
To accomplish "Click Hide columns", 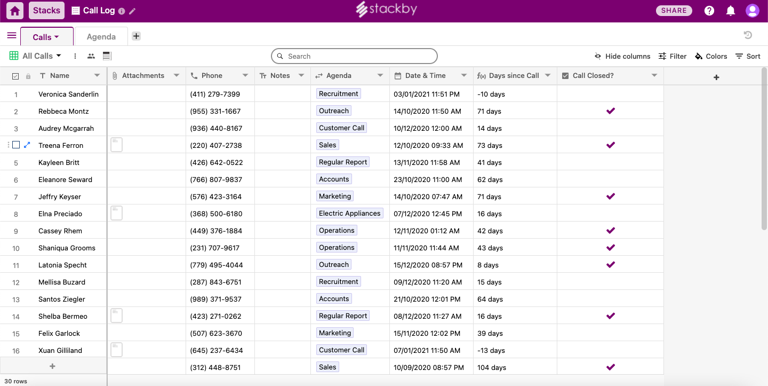I will [x=622, y=56].
